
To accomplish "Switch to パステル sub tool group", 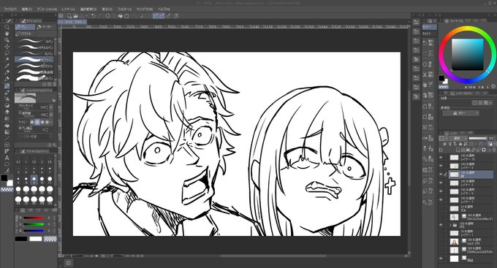I will click(26, 34).
